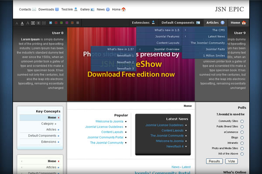
Task: Expand the Joomla! Overview submenu
Action: point(167,49)
